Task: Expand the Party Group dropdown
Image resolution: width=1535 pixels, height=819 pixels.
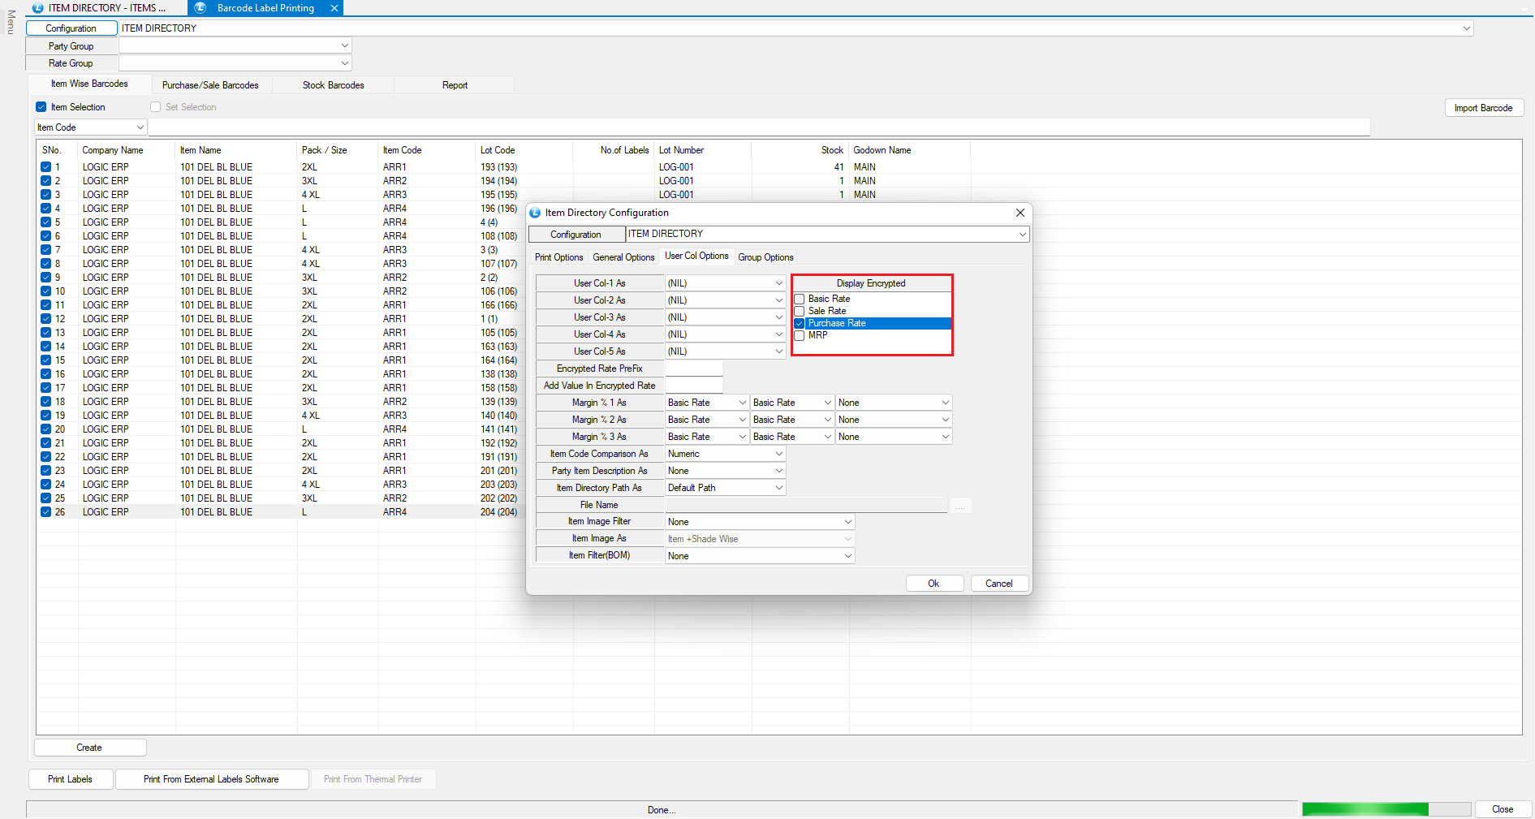Action: click(344, 46)
